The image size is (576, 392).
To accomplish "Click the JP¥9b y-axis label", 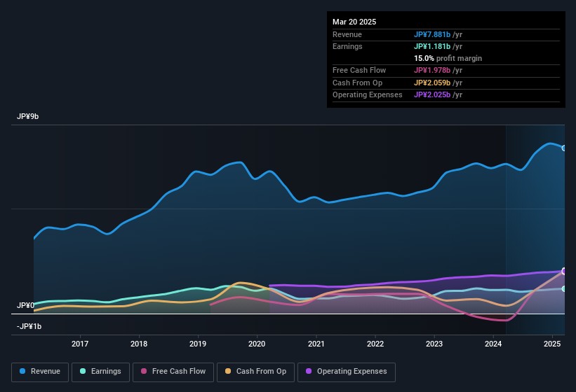I will tap(28, 117).
